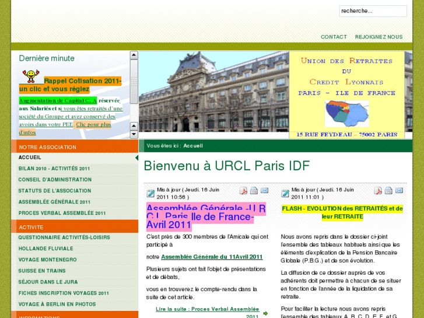Open PDF icon of Assemblée Générale article
Viewport: 424px width, 318px height.
click(243, 191)
